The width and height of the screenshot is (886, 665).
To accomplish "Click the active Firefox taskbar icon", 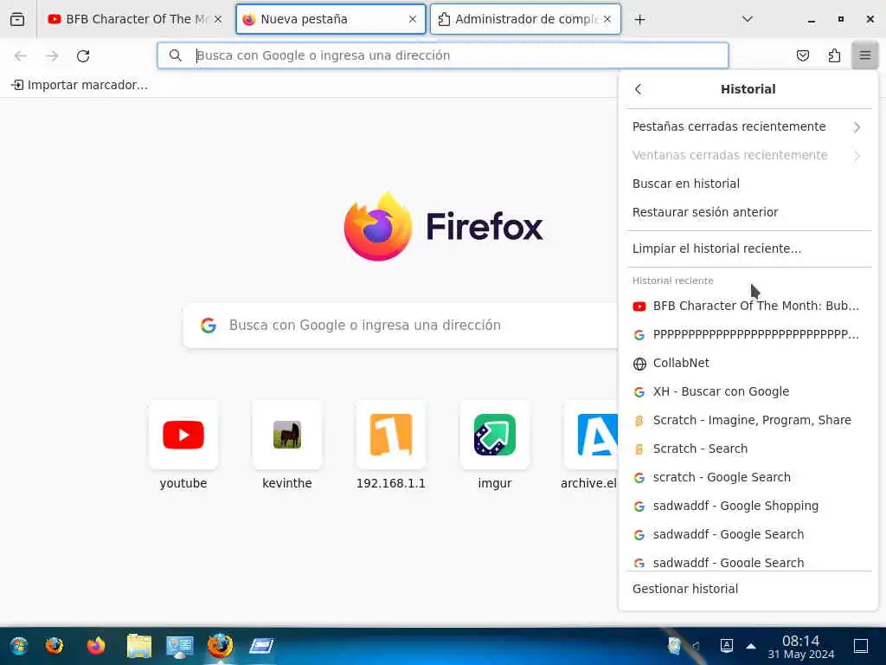I will click(220, 646).
